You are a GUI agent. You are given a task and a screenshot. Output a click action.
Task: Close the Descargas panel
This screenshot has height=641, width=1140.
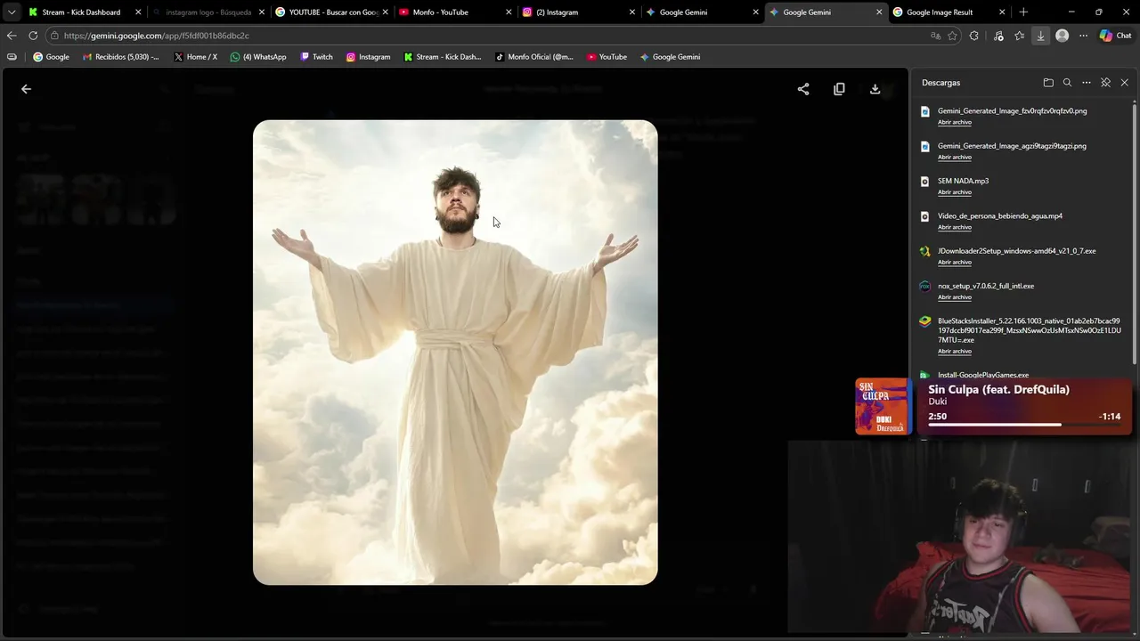[1124, 83]
